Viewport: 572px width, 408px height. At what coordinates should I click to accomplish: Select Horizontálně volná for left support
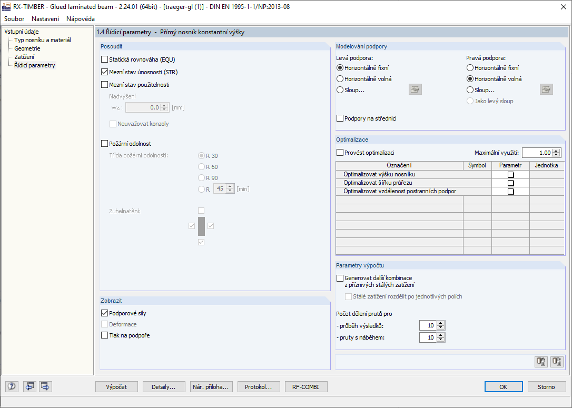(x=340, y=78)
